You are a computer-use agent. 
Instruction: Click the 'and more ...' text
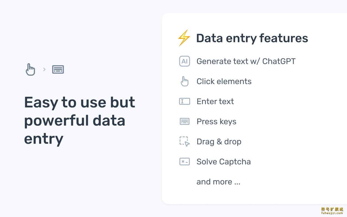(x=218, y=182)
